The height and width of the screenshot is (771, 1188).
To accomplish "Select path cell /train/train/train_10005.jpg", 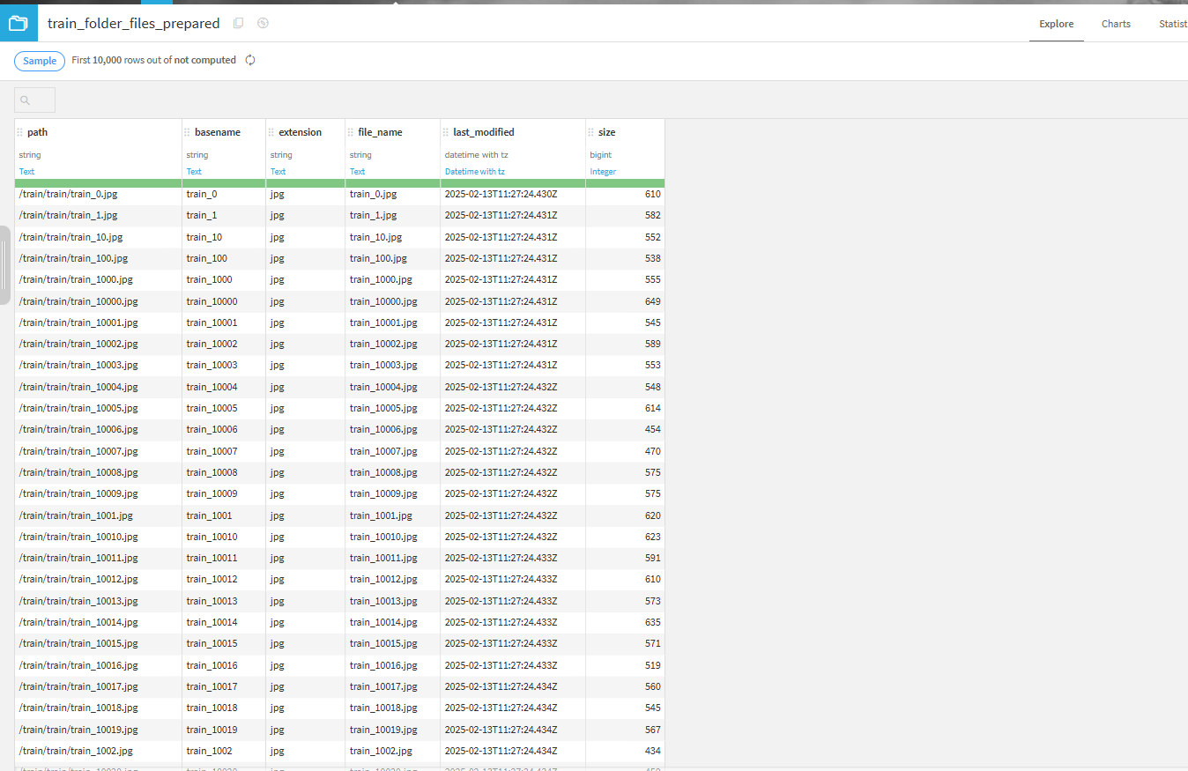I will [98, 408].
